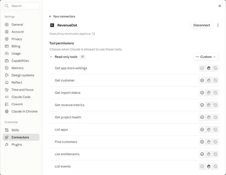The height and width of the screenshot is (175, 226).
Task: Open Memory settings
Action: (21, 68)
